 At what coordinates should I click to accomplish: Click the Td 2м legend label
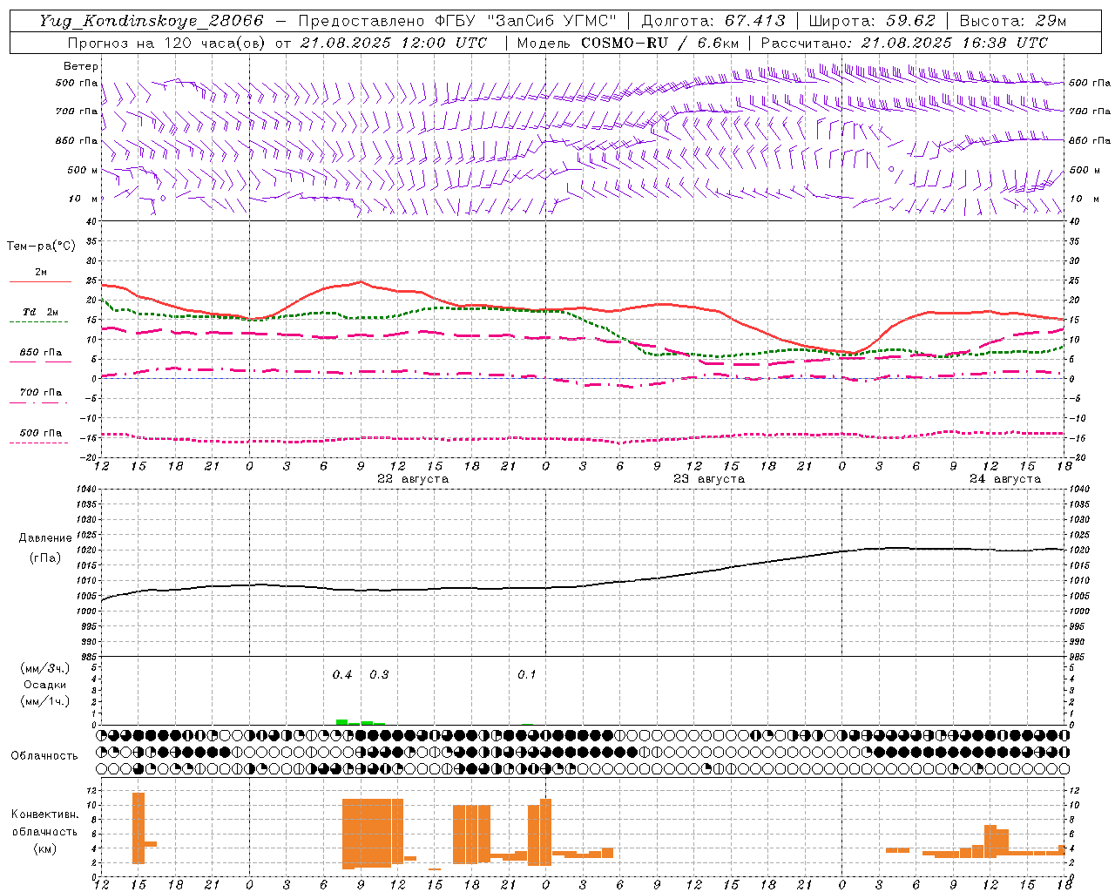(x=41, y=312)
